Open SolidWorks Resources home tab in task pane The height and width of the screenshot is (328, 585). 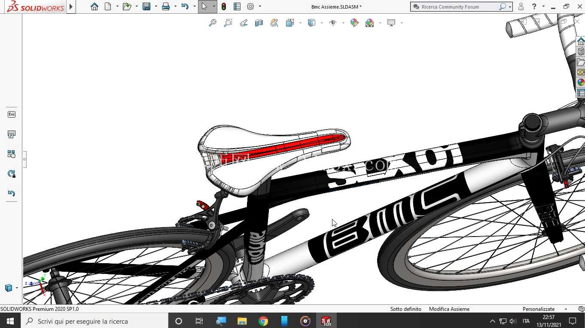point(581,41)
